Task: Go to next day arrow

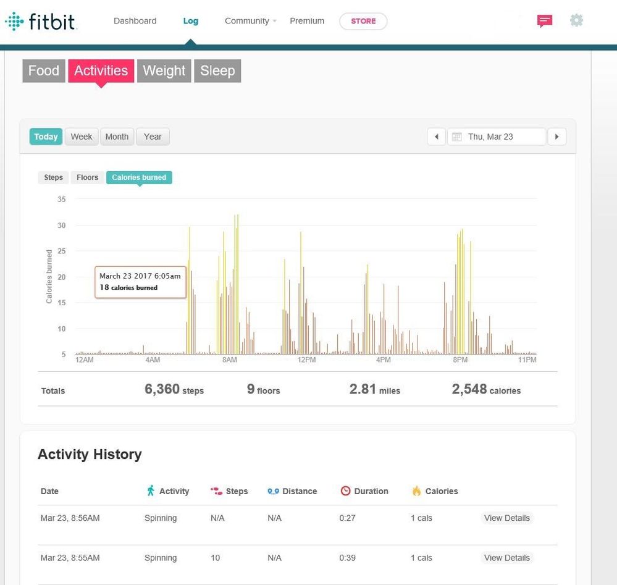Action: pos(556,137)
